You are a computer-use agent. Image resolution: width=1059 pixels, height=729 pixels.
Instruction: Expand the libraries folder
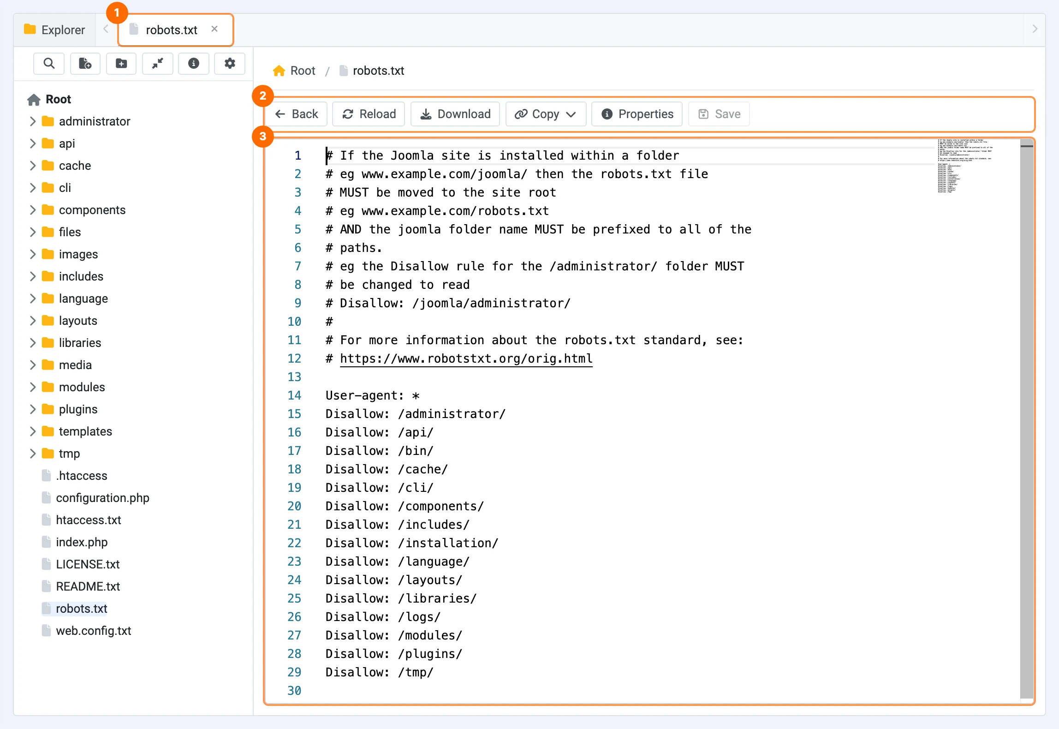click(x=33, y=343)
